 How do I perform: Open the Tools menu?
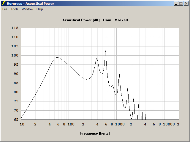(15, 9)
